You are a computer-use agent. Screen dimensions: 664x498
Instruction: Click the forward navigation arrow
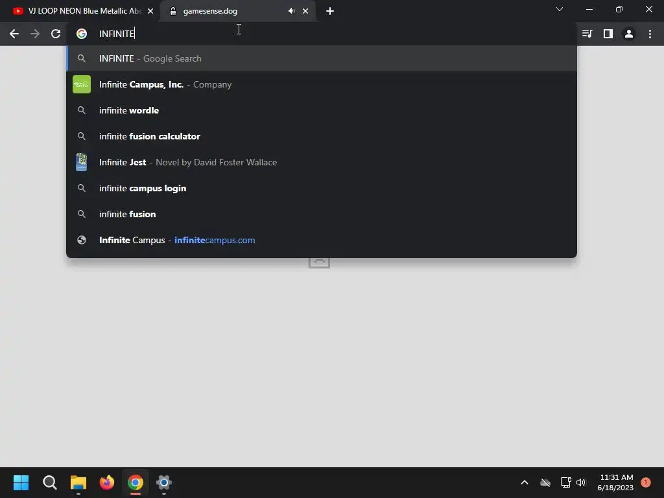point(35,34)
